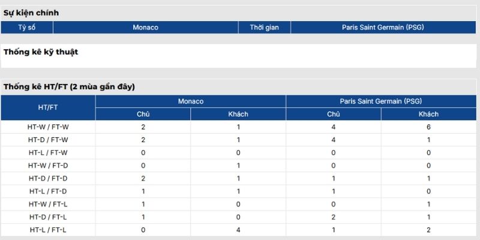Image resolution: width=480 pixels, height=240 pixels.
Task: Click PSG header in the Sự kiện chính bar
Action: click(x=383, y=28)
